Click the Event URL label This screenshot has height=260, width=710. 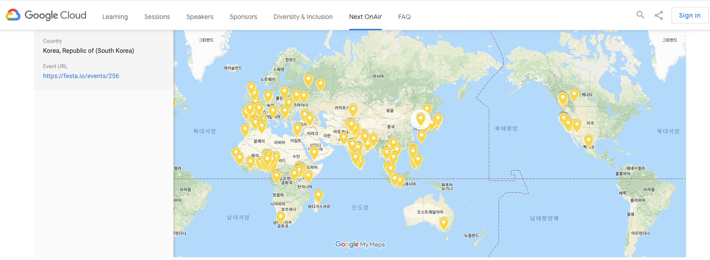click(55, 66)
